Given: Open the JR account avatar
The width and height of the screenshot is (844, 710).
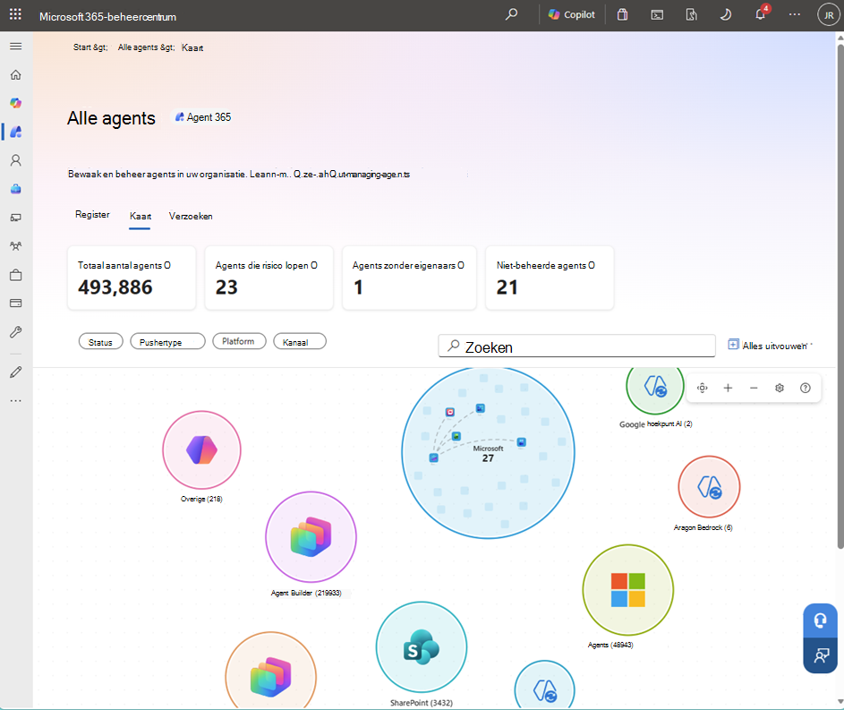Looking at the screenshot, I should point(829,15).
